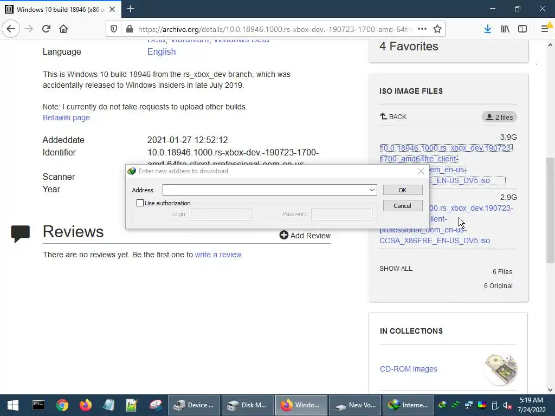This screenshot has width=555, height=416.
Task: Go back with the Firefox back arrow
Action: click(11, 29)
